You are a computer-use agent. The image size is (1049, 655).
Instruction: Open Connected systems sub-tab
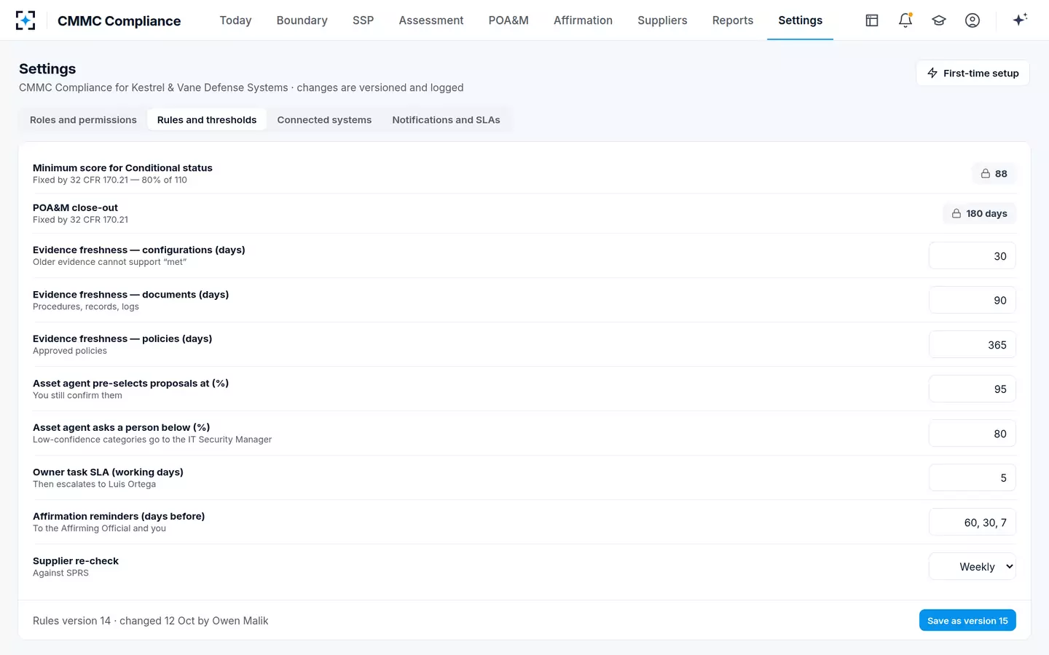pyautogui.click(x=324, y=120)
